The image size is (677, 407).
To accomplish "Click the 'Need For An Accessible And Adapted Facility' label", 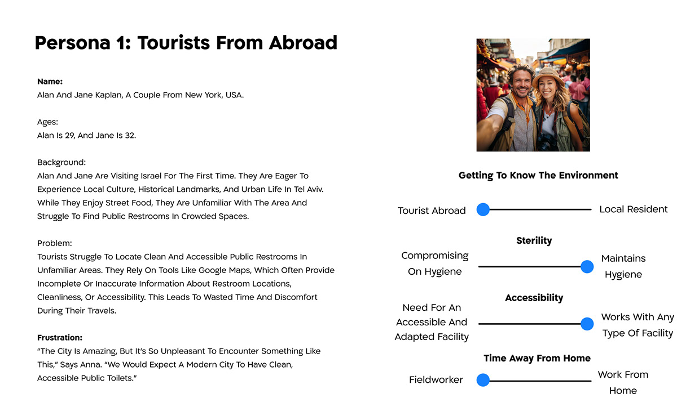I will [432, 322].
